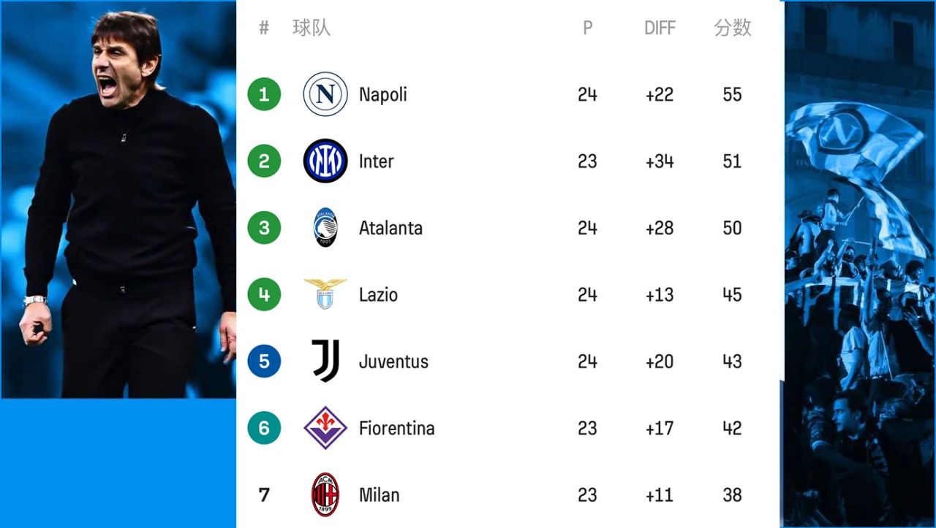Open the Fiorentina team name link
This screenshot has width=936, height=528.
coord(396,428)
